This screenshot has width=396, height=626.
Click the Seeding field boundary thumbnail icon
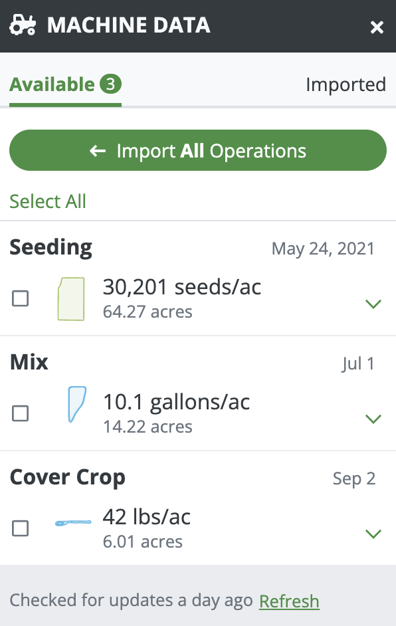[71, 298]
